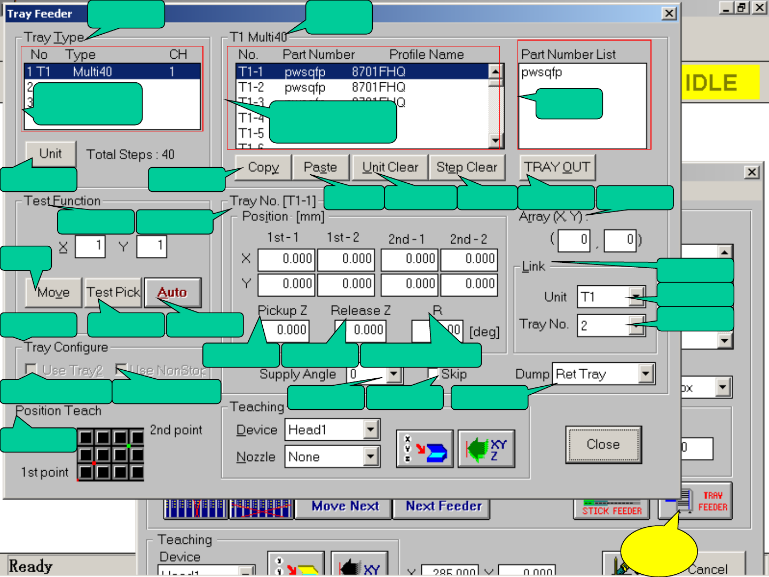Select the T1-1 pwsqfp row

362,72
